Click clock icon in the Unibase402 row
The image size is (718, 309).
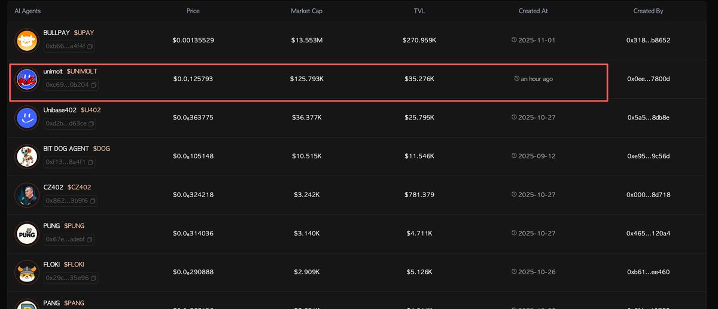tap(514, 117)
